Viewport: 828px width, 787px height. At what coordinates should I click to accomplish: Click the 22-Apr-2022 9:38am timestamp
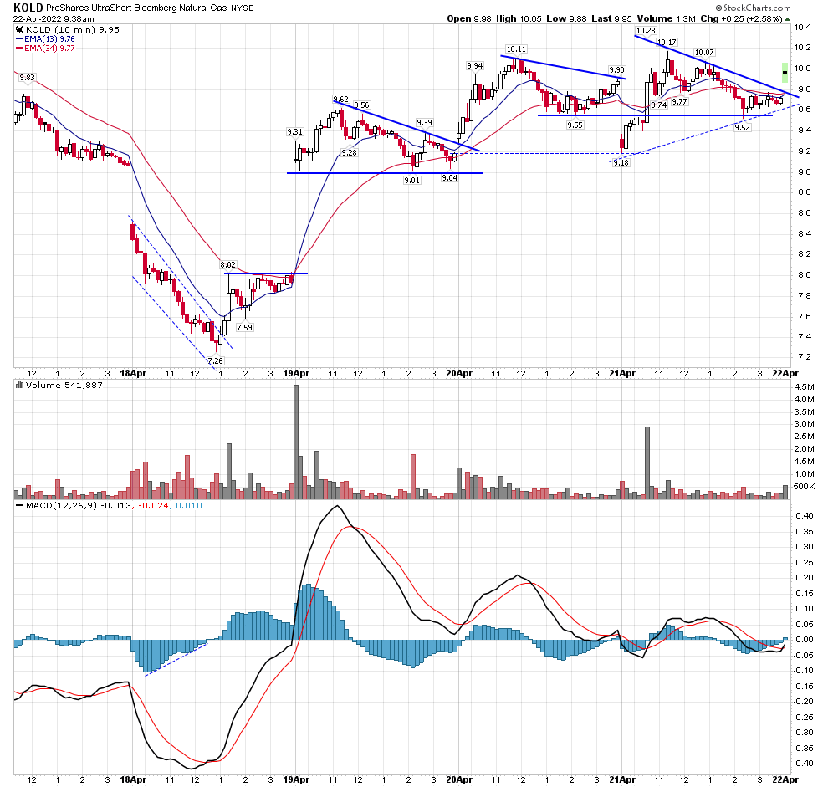(54, 18)
